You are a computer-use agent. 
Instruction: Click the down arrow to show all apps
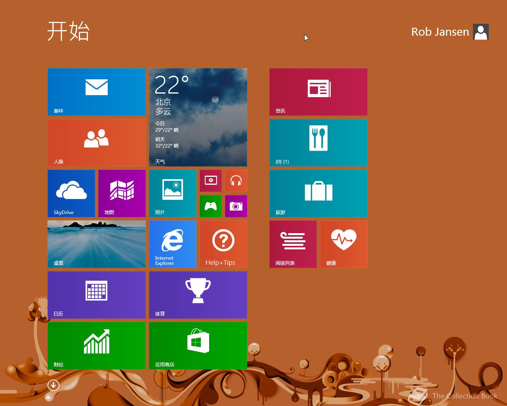(x=53, y=385)
